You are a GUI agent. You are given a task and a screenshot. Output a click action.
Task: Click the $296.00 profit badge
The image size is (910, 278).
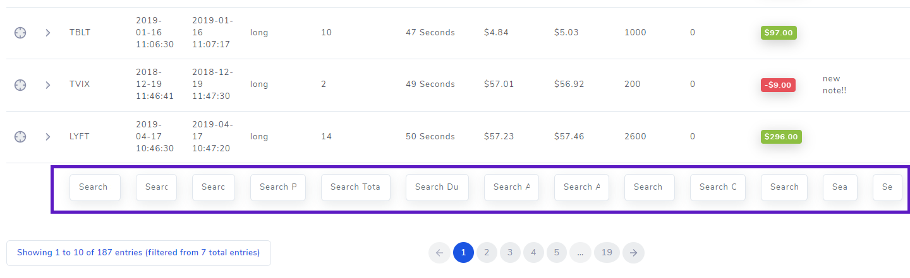[781, 137]
